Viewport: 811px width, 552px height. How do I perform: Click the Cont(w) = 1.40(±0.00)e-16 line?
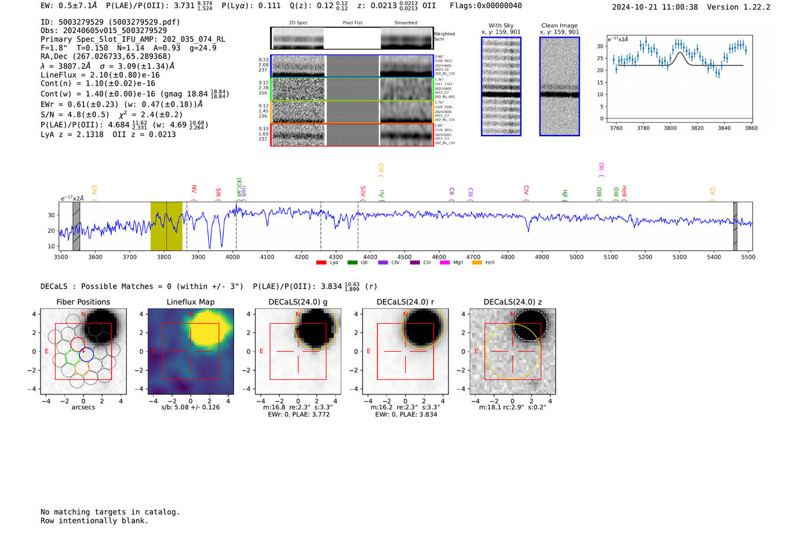[135, 94]
